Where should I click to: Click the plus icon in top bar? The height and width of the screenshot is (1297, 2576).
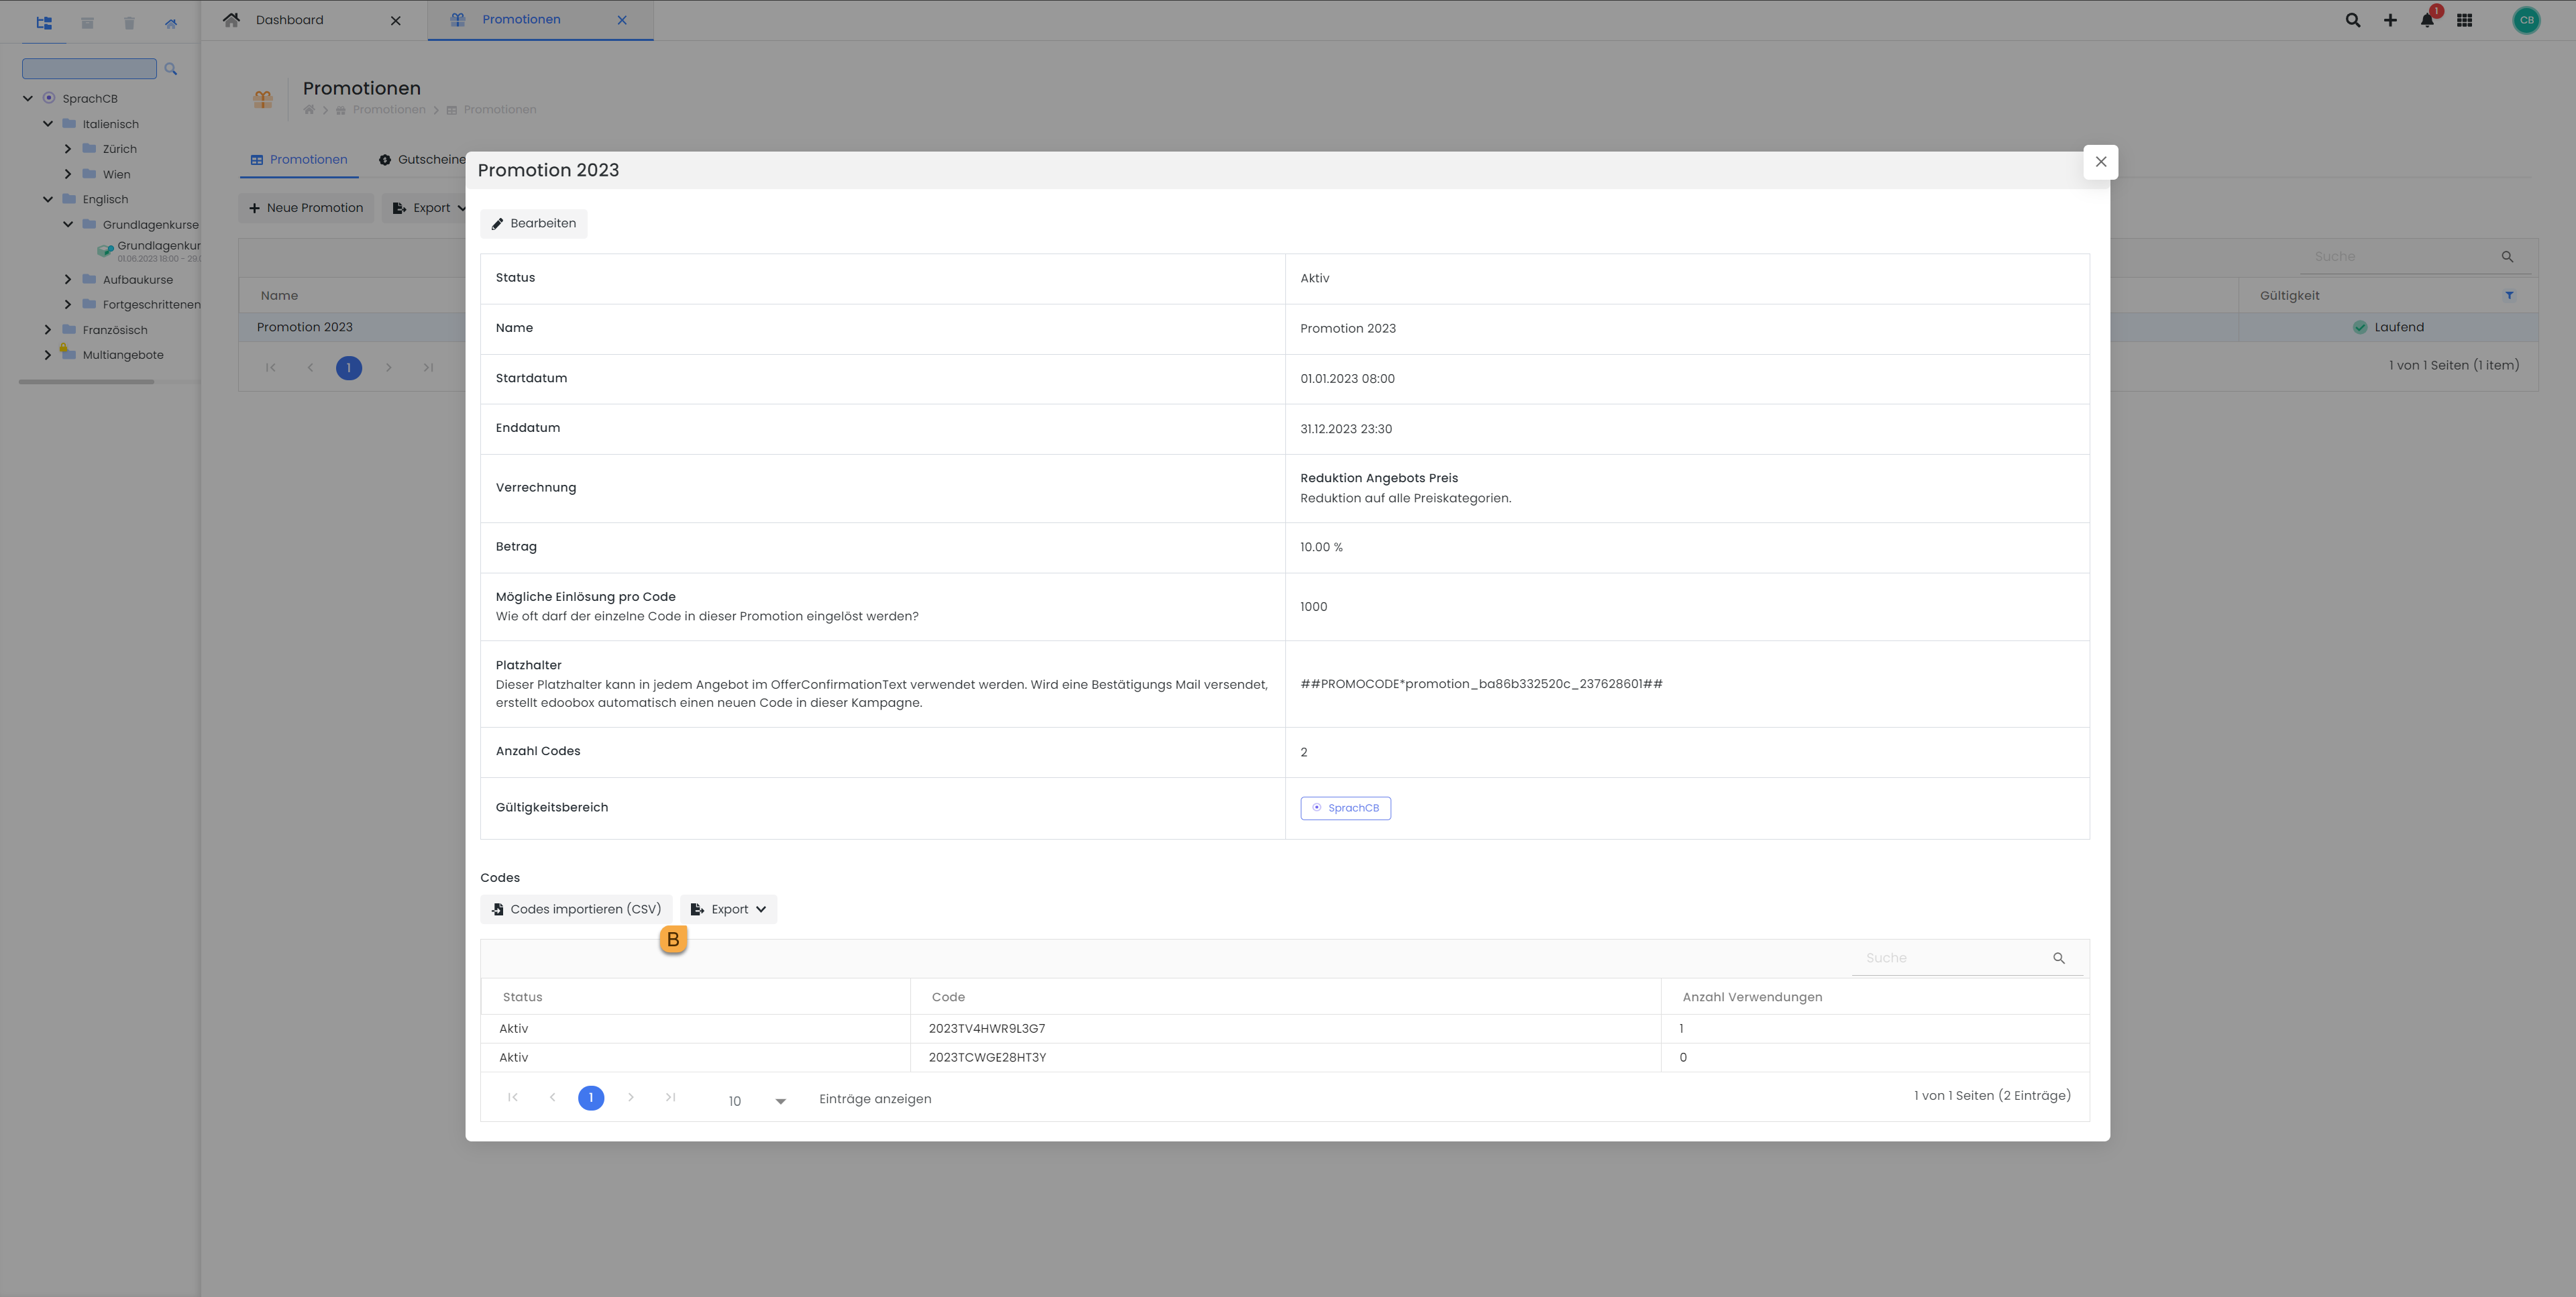coord(2390,20)
